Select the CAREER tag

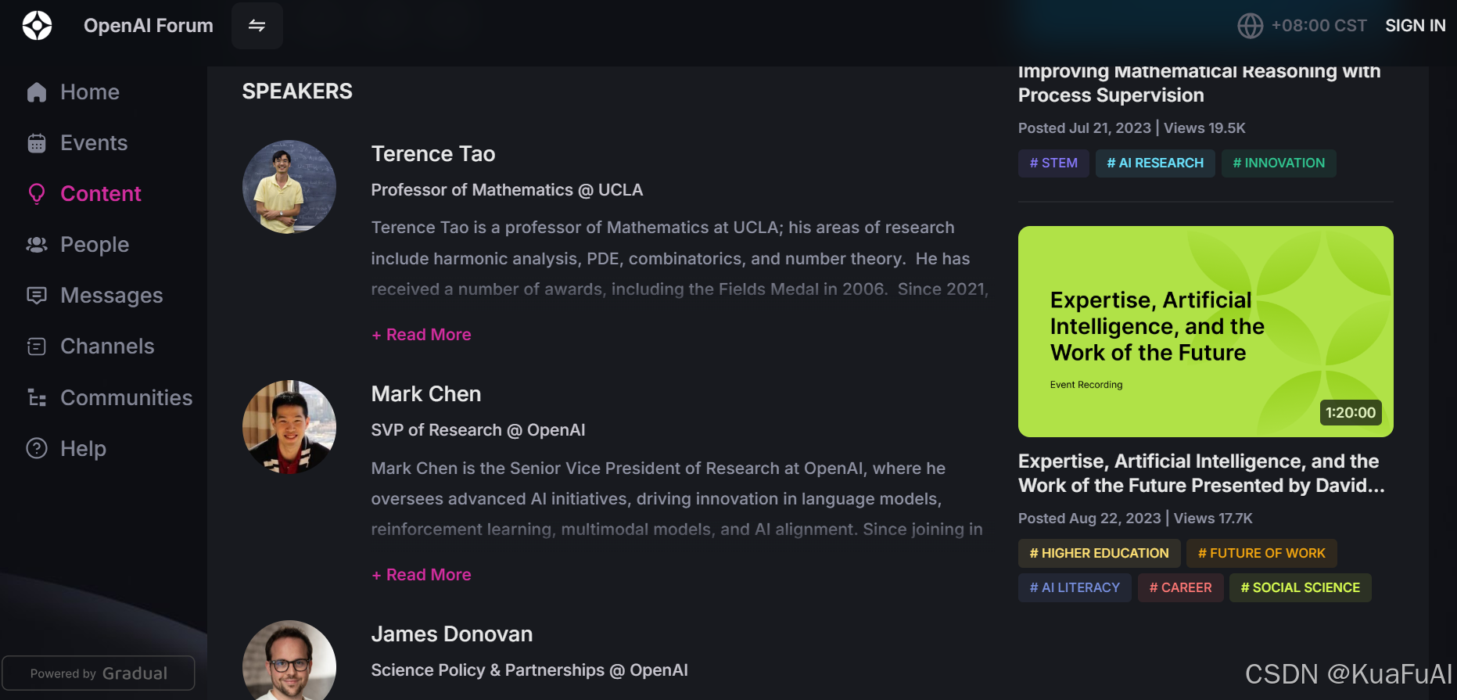(x=1180, y=588)
